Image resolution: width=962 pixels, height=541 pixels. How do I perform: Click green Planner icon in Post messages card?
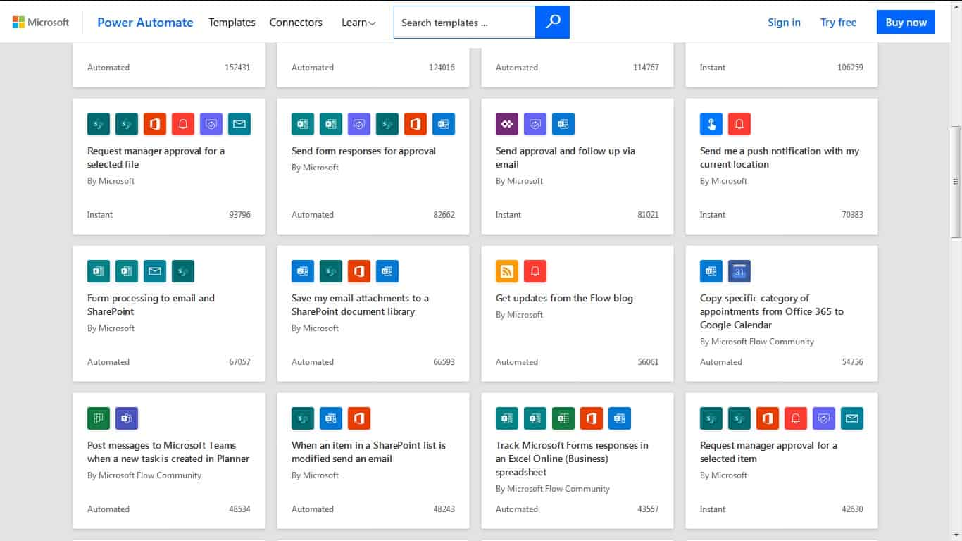pyautogui.click(x=99, y=418)
